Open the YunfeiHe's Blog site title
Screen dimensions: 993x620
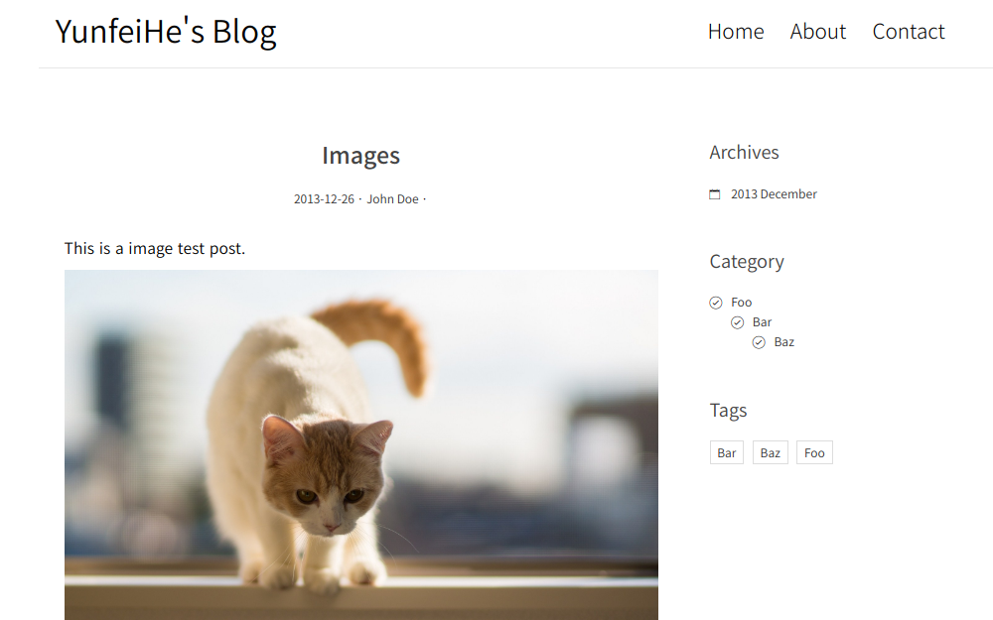click(x=166, y=32)
